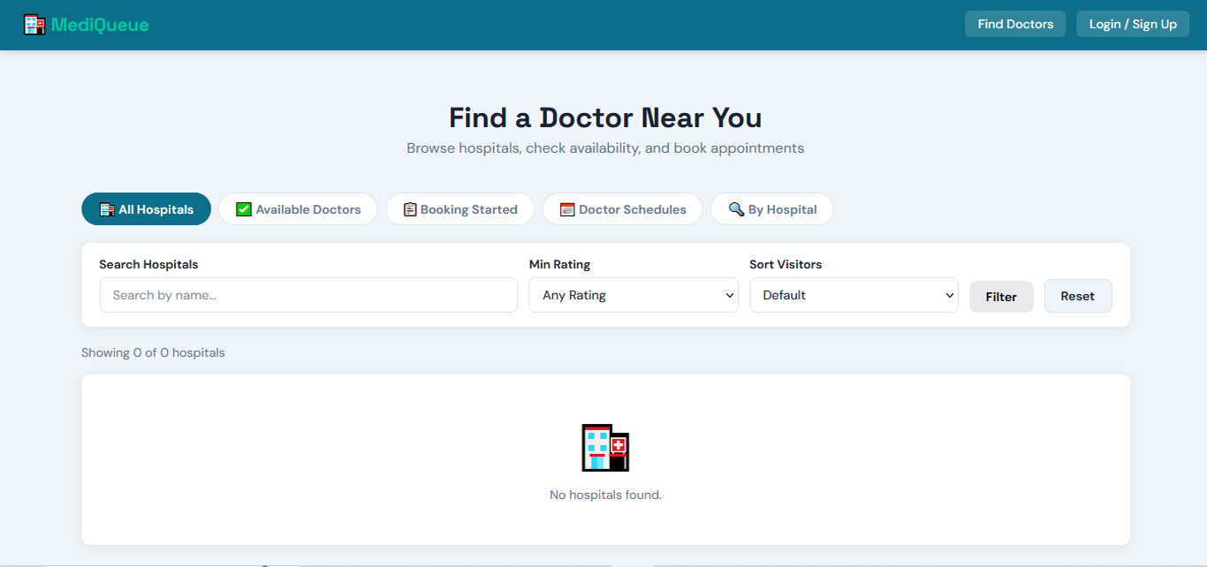Click the 'Find a Doctor Near You' heading
Viewport: 1207px width, 567px height.
click(605, 117)
